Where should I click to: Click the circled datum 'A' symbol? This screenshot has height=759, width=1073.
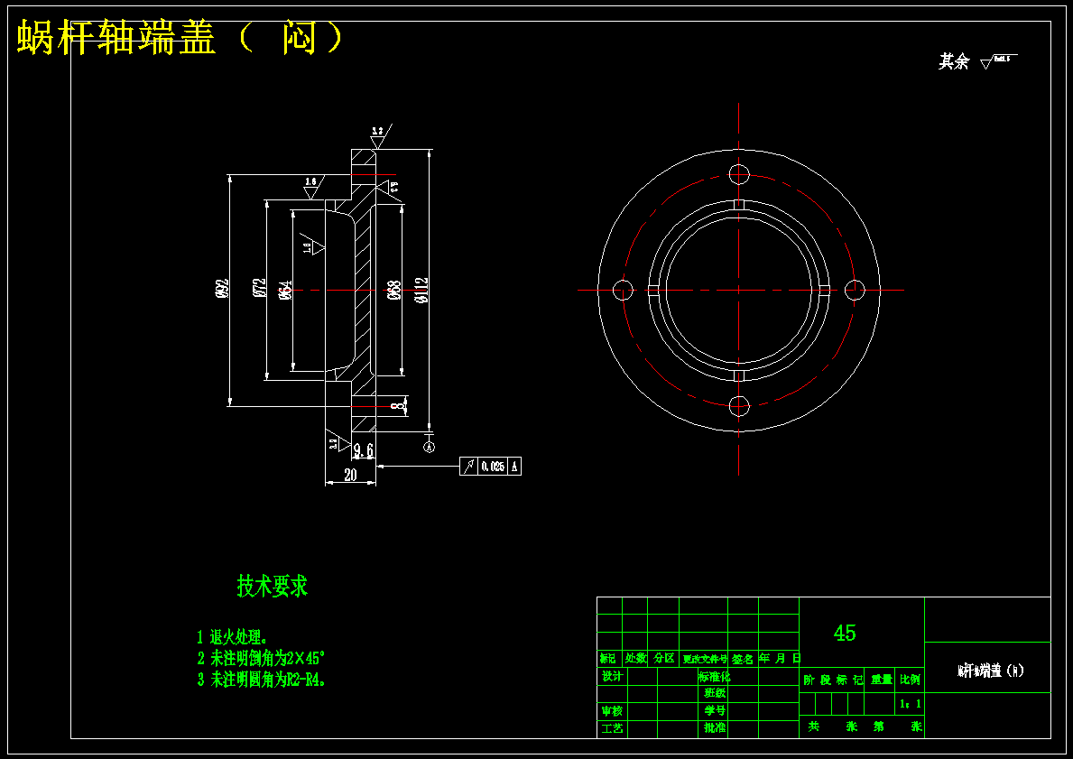[x=429, y=447]
